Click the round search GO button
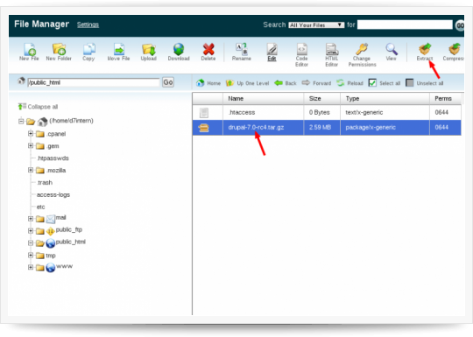This screenshot has width=473, height=337. tap(460, 25)
